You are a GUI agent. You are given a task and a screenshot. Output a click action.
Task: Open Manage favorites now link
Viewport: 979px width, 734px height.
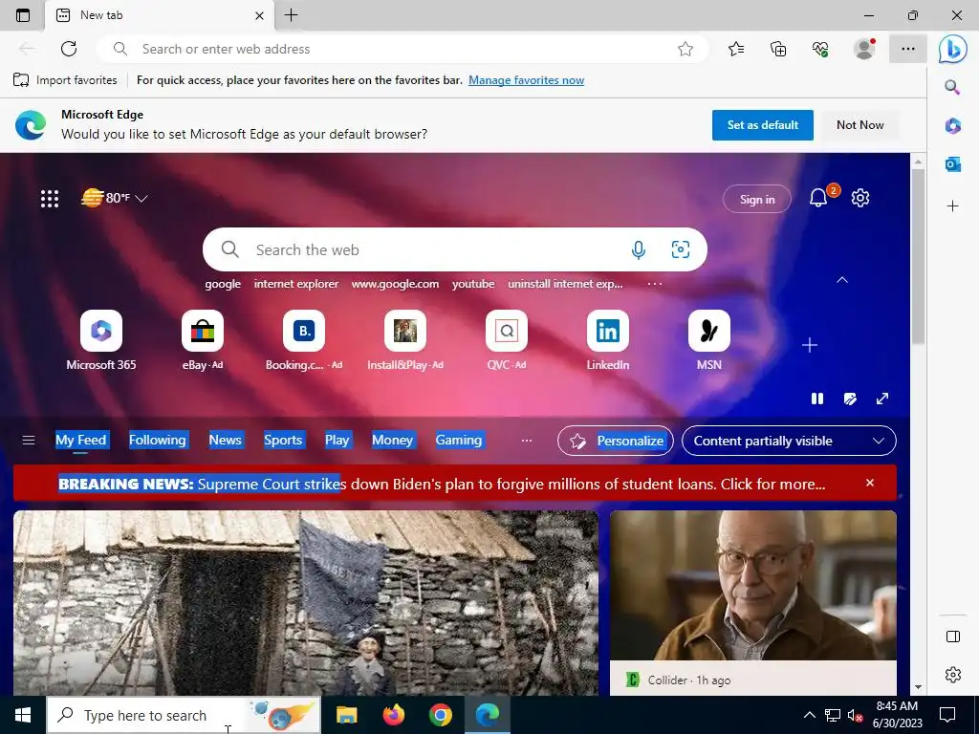coord(527,80)
